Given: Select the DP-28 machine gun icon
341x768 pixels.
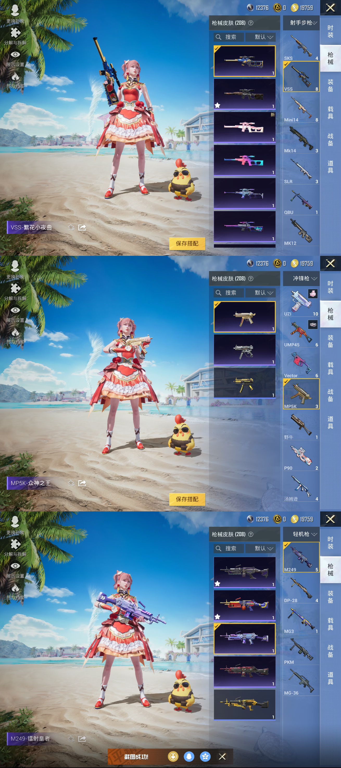Looking at the screenshot, I should tap(301, 588).
